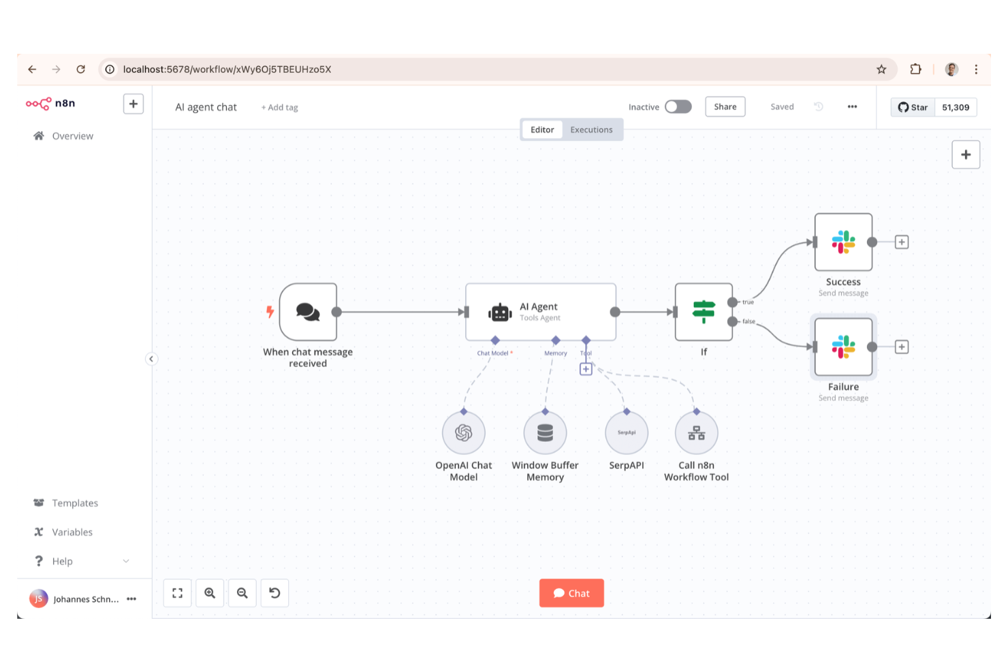Click the plus button beside n8n logo
Viewport: 1008px width, 672px height.
pyautogui.click(x=133, y=104)
